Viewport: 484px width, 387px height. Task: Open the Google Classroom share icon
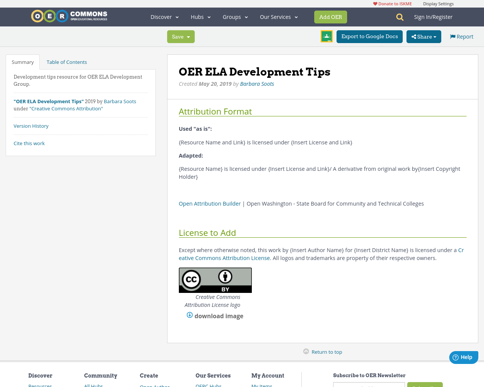327,36
